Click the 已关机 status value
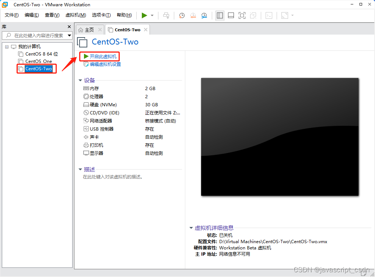The image size is (375, 277). click(226, 235)
